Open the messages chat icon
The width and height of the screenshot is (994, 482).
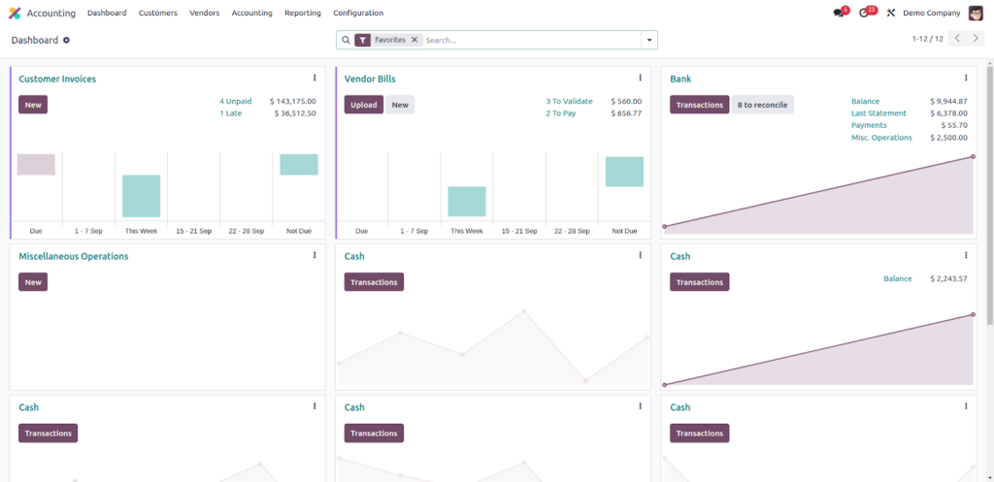click(x=839, y=13)
